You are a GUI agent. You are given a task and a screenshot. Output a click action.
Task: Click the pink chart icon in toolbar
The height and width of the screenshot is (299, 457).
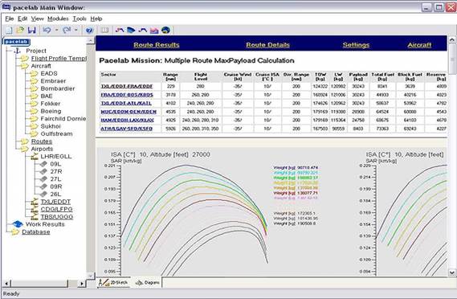click(x=154, y=30)
